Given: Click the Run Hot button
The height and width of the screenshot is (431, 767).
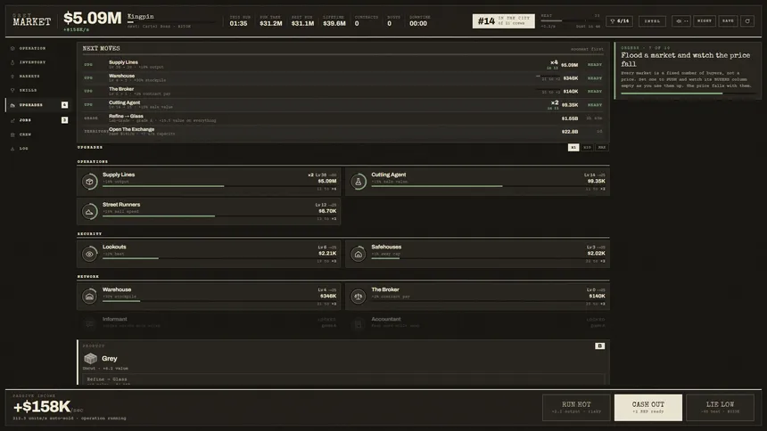Looking at the screenshot, I should pyautogui.click(x=576, y=408).
